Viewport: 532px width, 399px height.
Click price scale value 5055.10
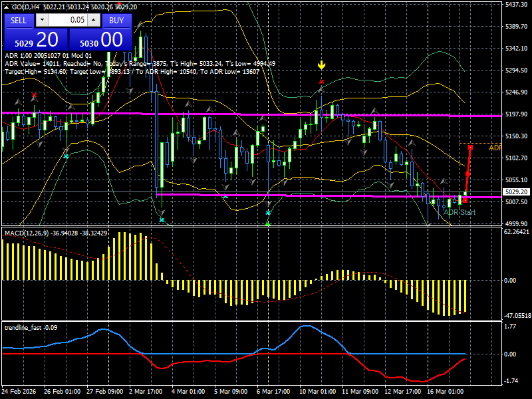tap(516, 180)
